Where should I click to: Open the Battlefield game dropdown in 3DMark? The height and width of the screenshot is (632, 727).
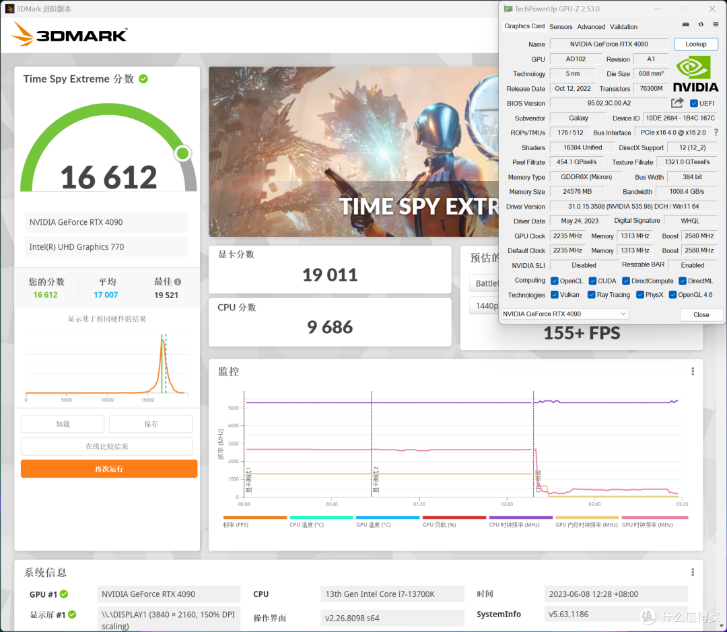coord(484,283)
